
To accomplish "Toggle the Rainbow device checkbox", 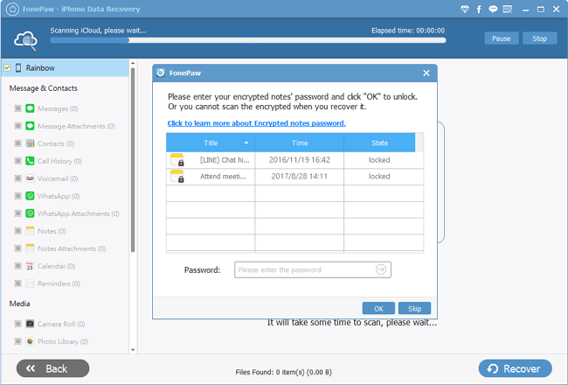I will [7, 68].
